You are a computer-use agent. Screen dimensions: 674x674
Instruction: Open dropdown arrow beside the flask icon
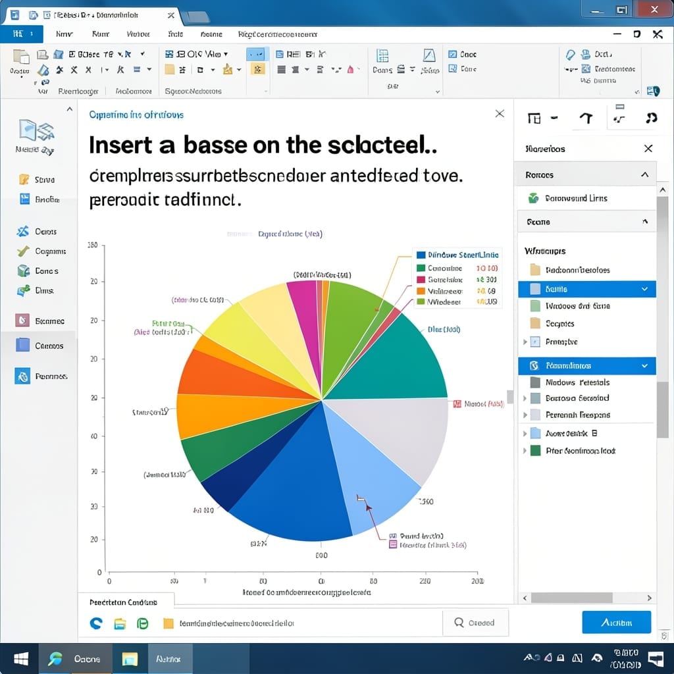[239, 70]
